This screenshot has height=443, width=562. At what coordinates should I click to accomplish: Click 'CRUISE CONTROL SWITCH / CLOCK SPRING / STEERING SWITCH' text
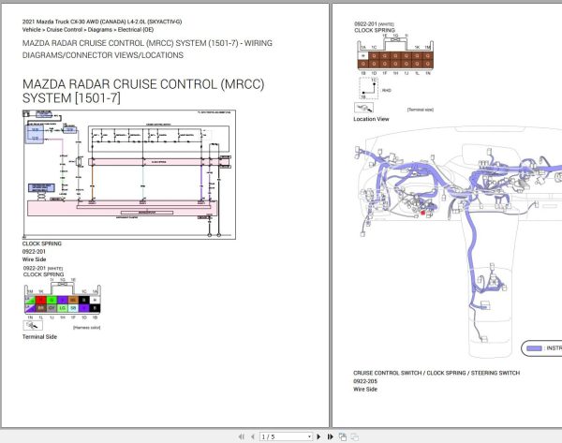coord(436,373)
